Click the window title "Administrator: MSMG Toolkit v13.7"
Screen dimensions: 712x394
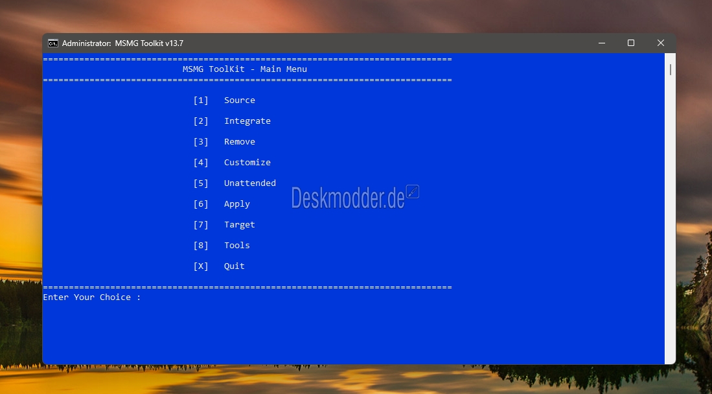[x=122, y=43]
